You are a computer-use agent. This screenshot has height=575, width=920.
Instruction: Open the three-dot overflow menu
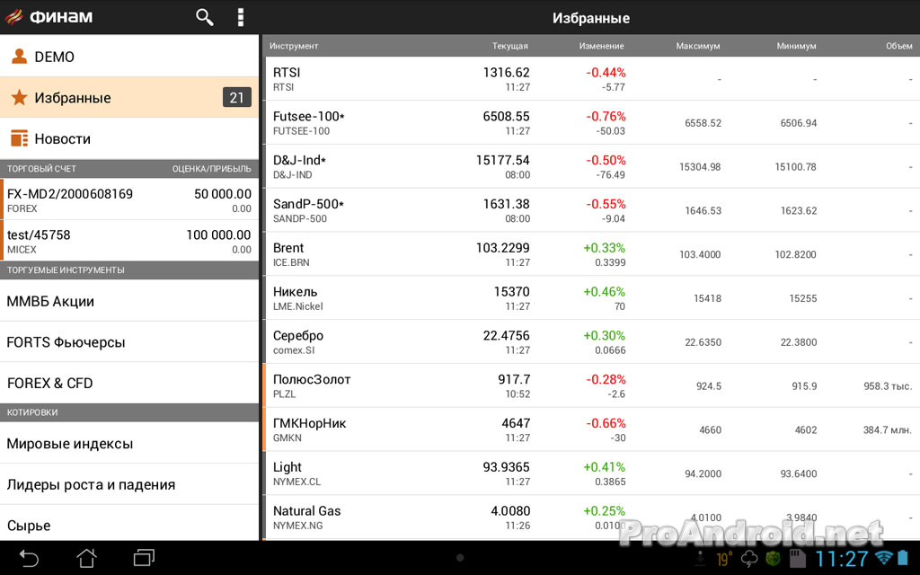[240, 17]
